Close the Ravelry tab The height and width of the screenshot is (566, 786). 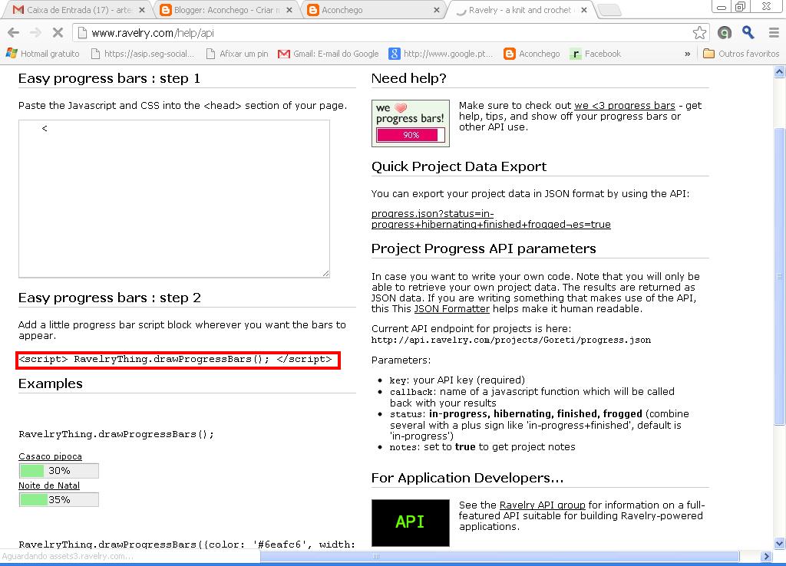(584, 10)
